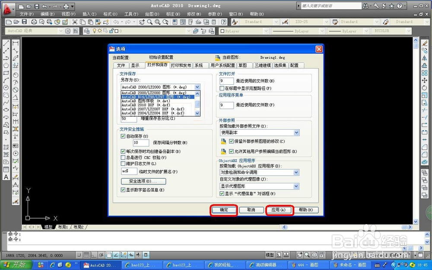Open the 绘图(D) menu
The height and width of the screenshot is (270, 432).
point(152,14)
